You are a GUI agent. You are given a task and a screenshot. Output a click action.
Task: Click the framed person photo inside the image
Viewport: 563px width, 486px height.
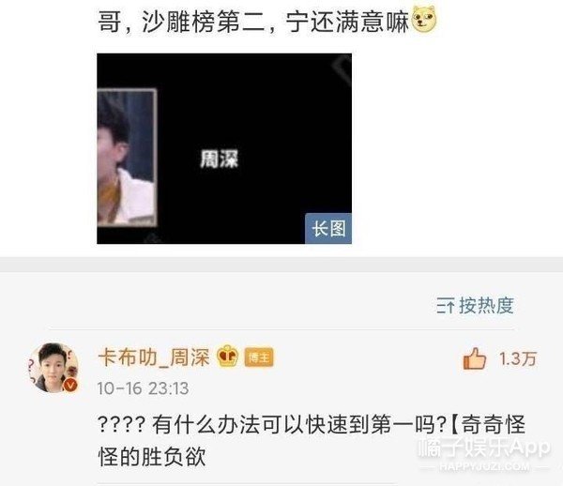[127, 158]
